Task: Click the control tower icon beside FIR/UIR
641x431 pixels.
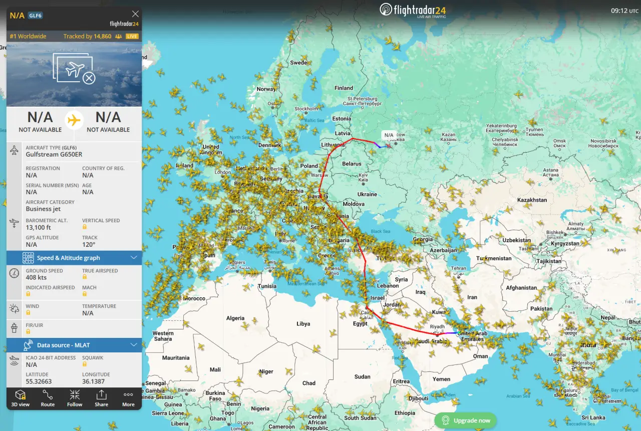Action: tap(15, 328)
